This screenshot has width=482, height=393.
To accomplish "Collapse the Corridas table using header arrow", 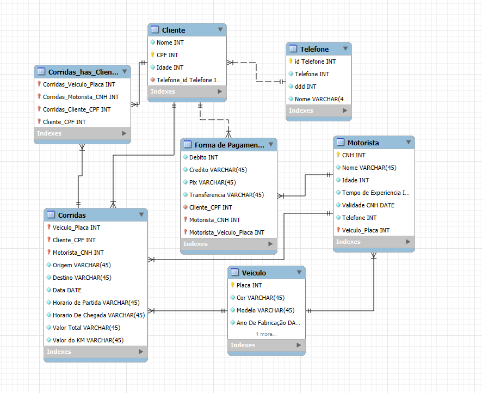I will (141, 215).
